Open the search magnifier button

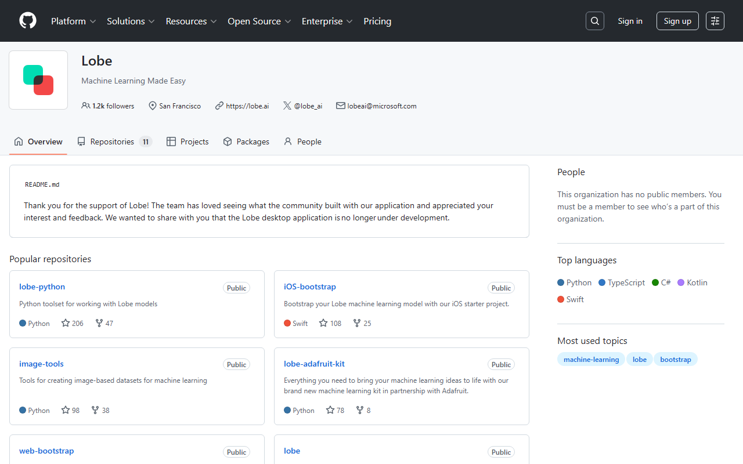595,21
